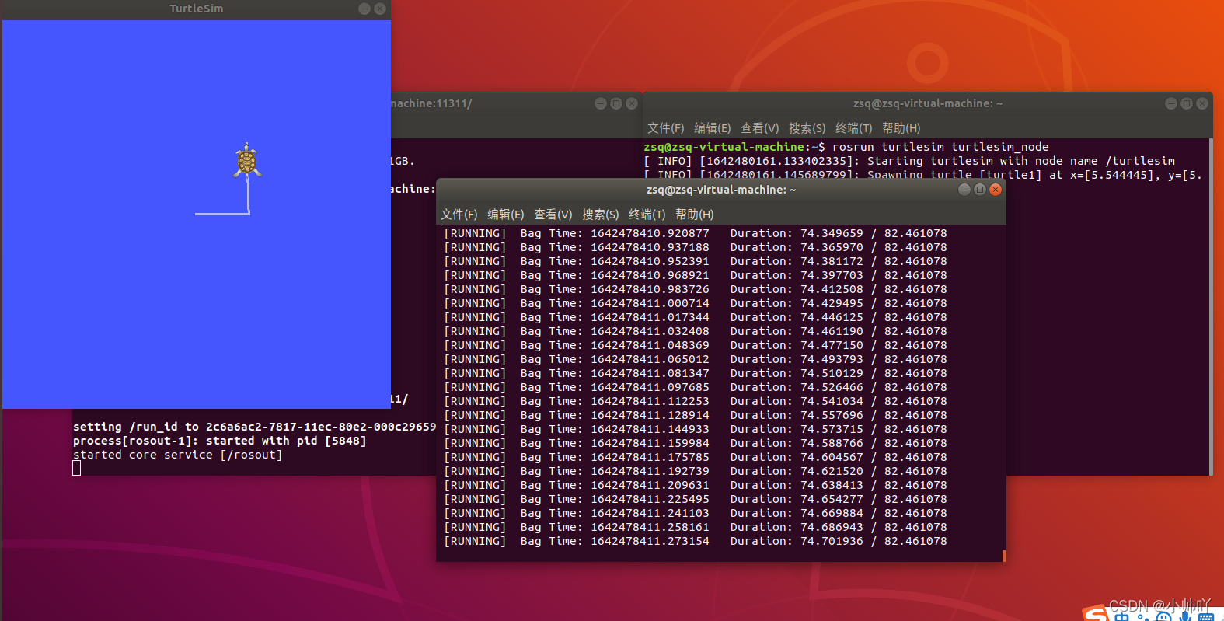Click the turtle in the TurtleSim canvas

pyautogui.click(x=247, y=161)
